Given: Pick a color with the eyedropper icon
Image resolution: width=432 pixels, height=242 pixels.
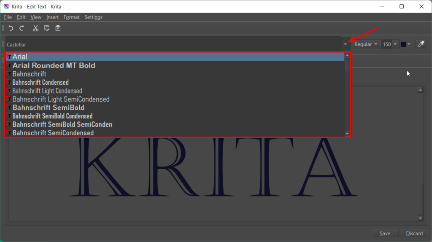Looking at the screenshot, I should click(x=420, y=44).
